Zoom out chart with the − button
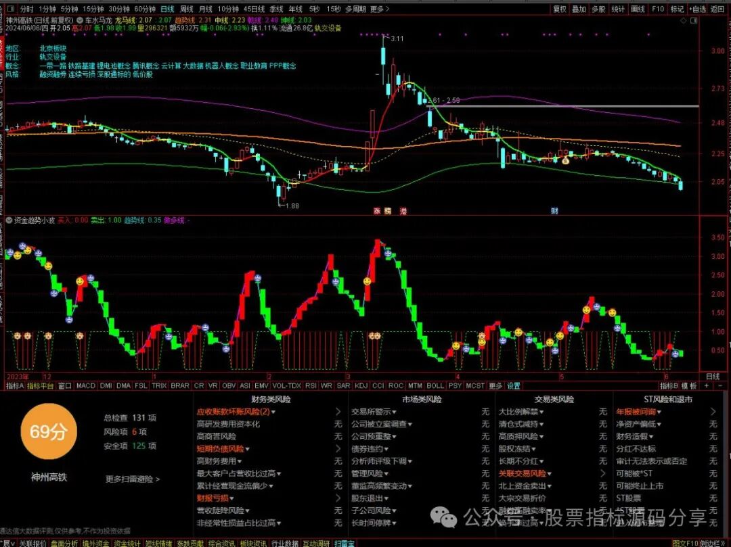The height and width of the screenshot is (547, 731). [x=720, y=385]
